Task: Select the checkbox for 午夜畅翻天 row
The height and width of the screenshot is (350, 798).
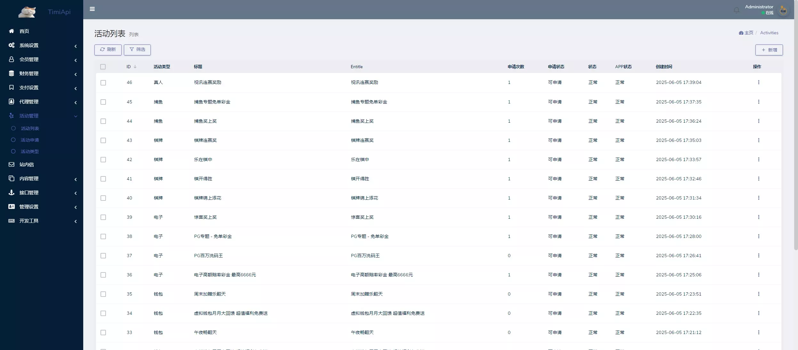Action: (x=103, y=332)
